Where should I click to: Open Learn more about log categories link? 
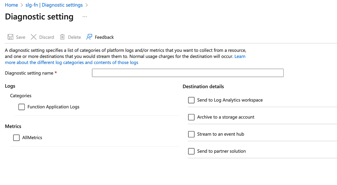pos(72,63)
